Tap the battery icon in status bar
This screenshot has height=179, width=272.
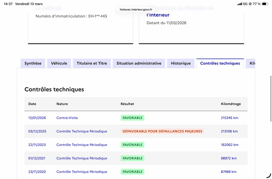click(x=265, y=4)
